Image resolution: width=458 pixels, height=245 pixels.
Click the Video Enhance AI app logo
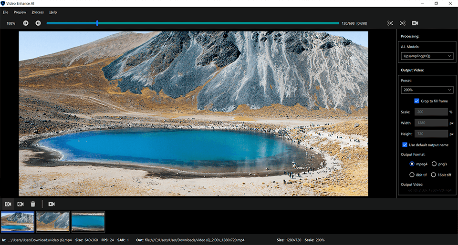pos(3,3)
